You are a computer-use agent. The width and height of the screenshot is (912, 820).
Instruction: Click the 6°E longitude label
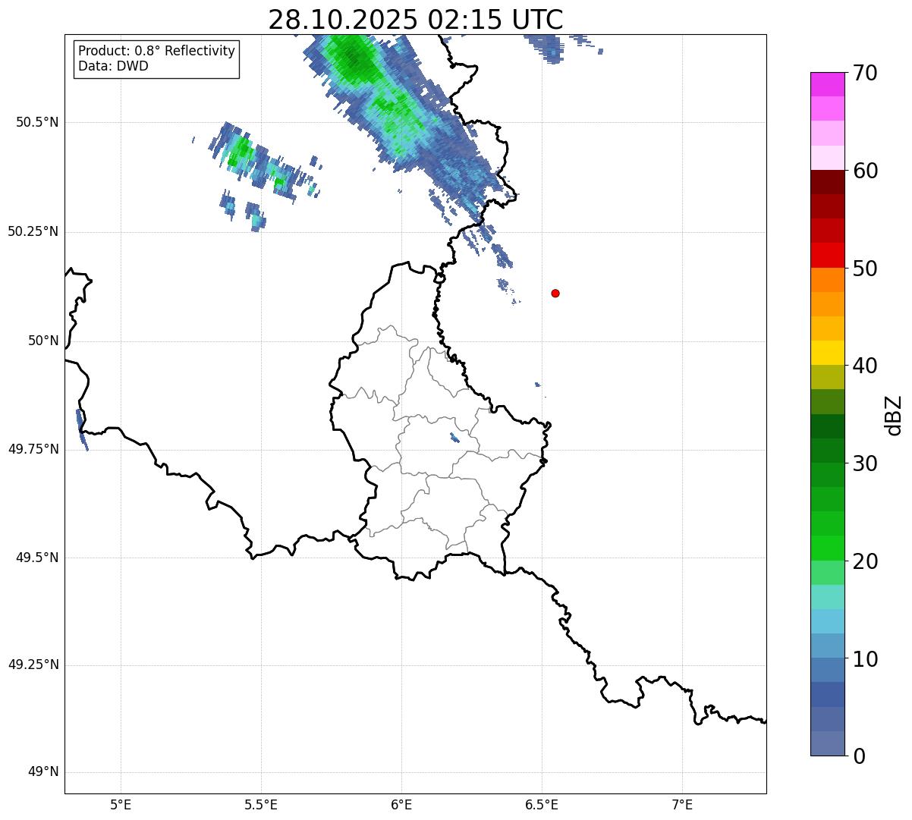point(401,806)
